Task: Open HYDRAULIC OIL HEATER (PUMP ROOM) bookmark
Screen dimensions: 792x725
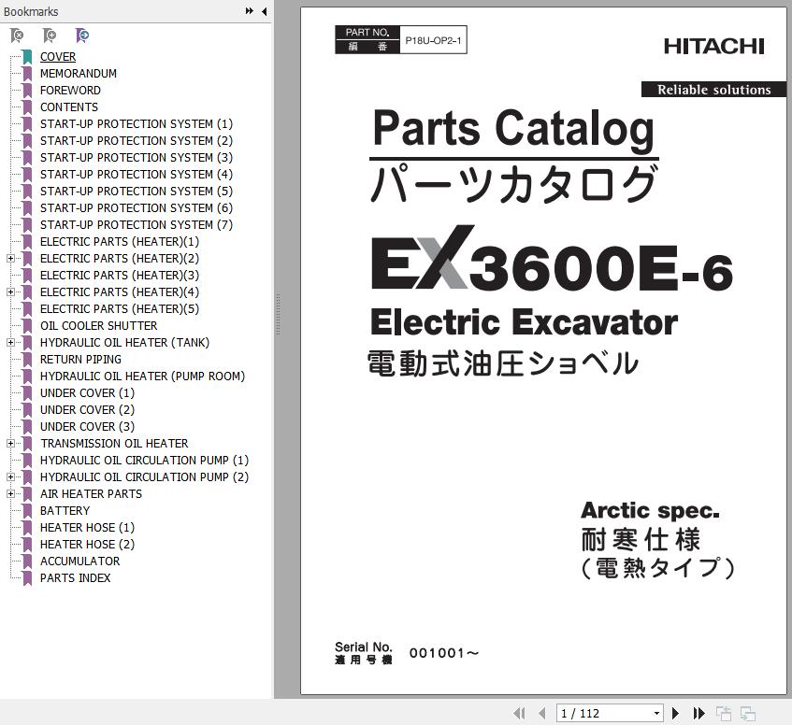Action: coord(142,377)
